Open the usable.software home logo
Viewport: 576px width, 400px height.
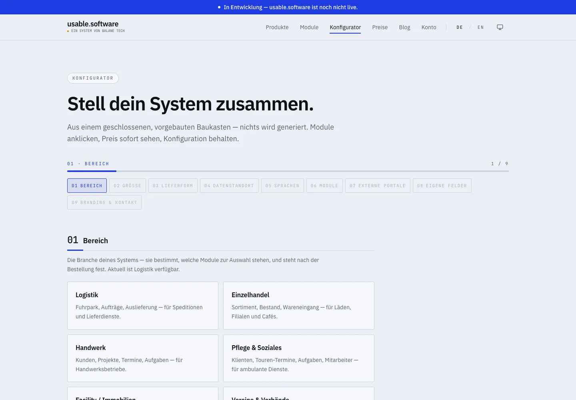96,26
